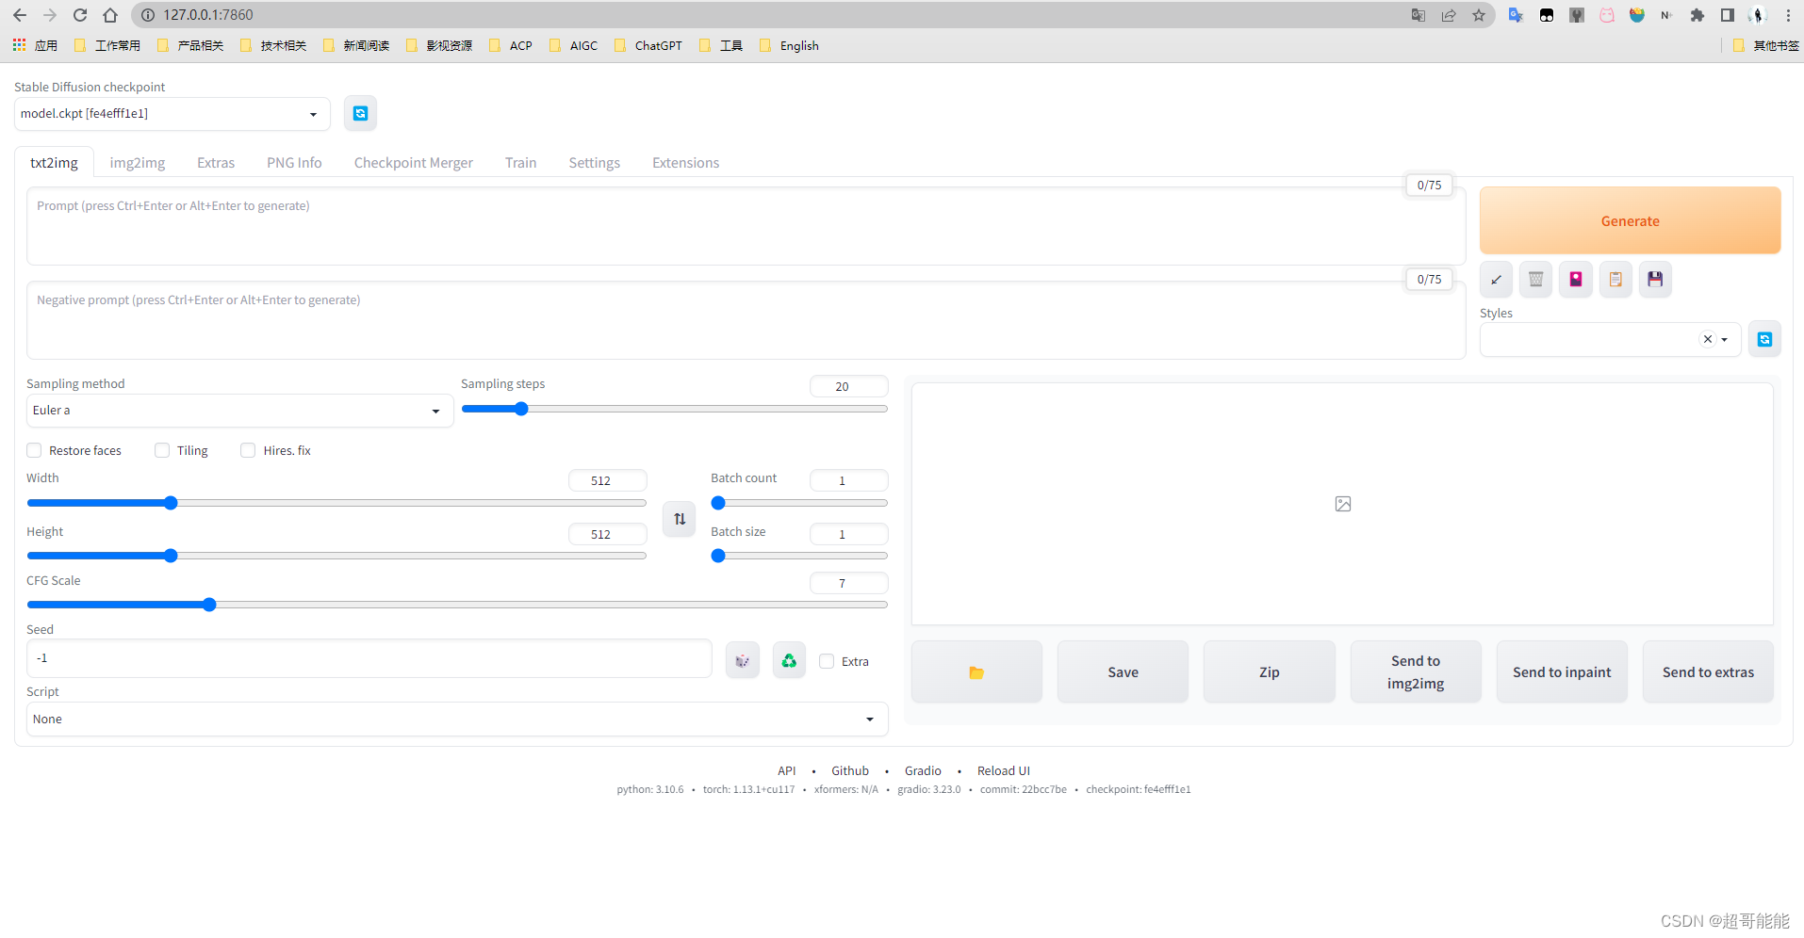Switch to the img2img tab
The height and width of the screenshot is (938, 1804).
tap(138, 163)
